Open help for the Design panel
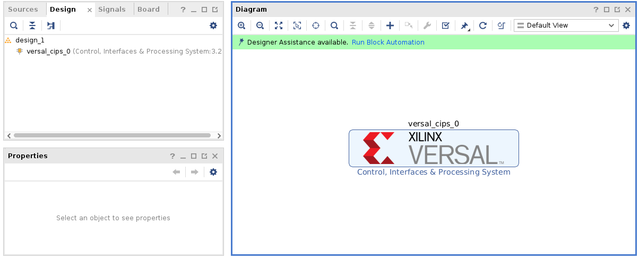 pos(183,10)
